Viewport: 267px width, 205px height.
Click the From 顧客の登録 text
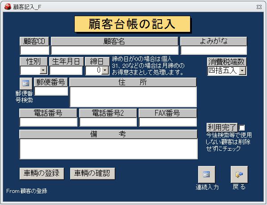tap(27, 191)
